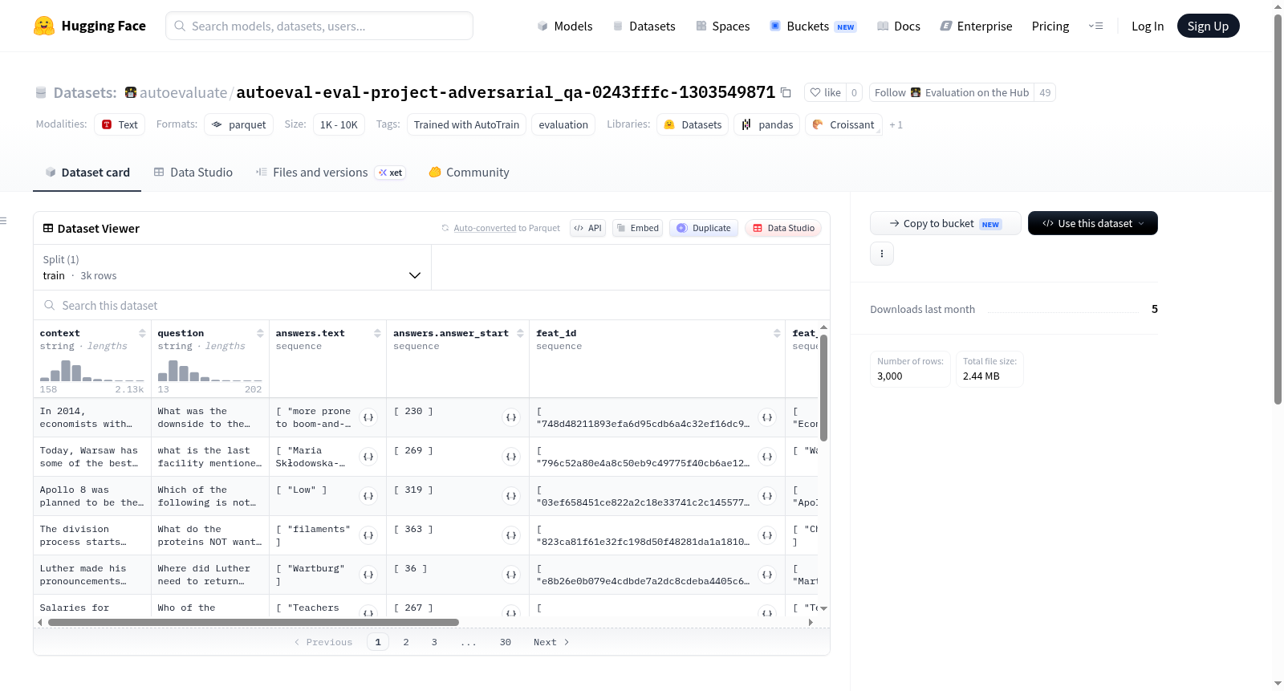
Task: Open the Pricing page
Action: click(1050, 26)
